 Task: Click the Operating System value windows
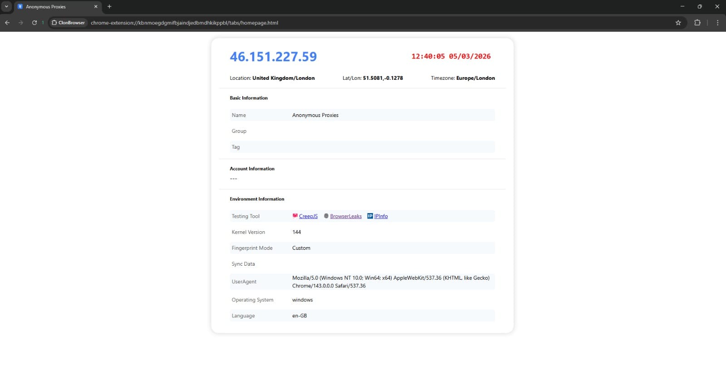pos(303,300)
